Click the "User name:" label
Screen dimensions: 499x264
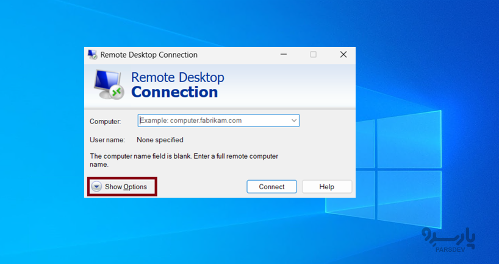click(x=107, y=140)
